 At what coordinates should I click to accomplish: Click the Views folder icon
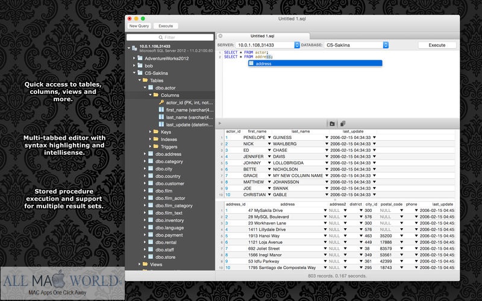coord(145,264)
